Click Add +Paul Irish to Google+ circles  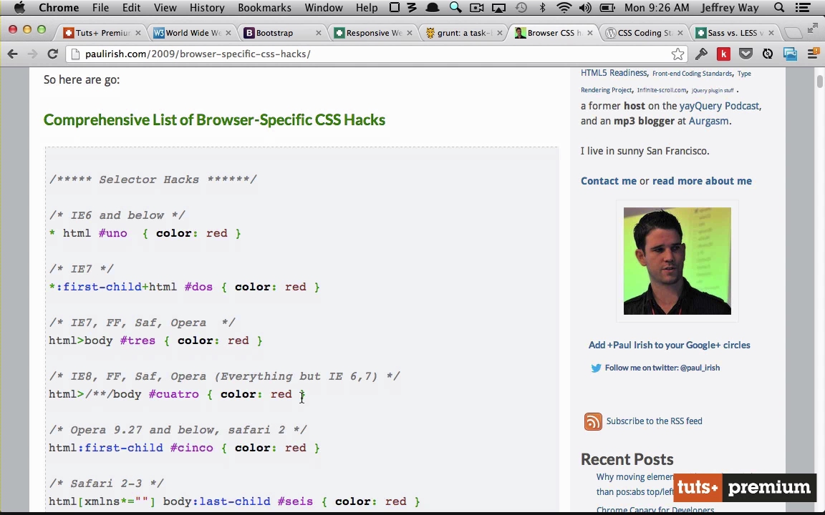670,345
